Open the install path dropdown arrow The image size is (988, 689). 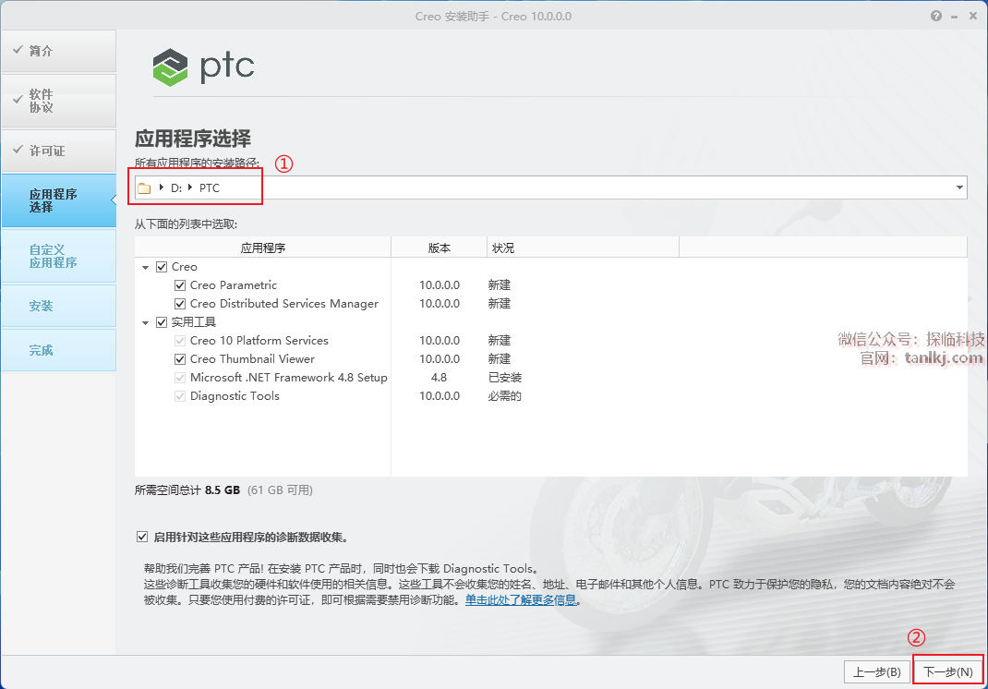(x=959, y=187)
